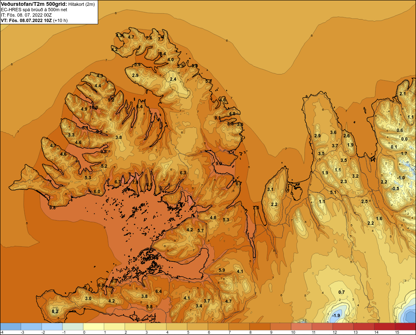Click the 3.3 temperature label
This screenshot has width=416, height=335.
(71, 135)
